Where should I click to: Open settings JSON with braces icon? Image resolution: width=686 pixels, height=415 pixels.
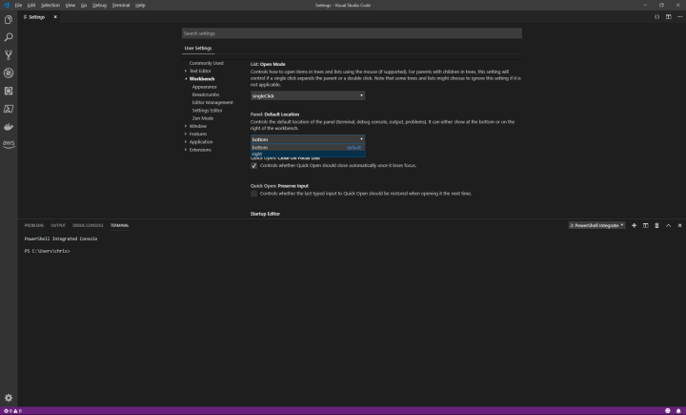pos(656,17)
